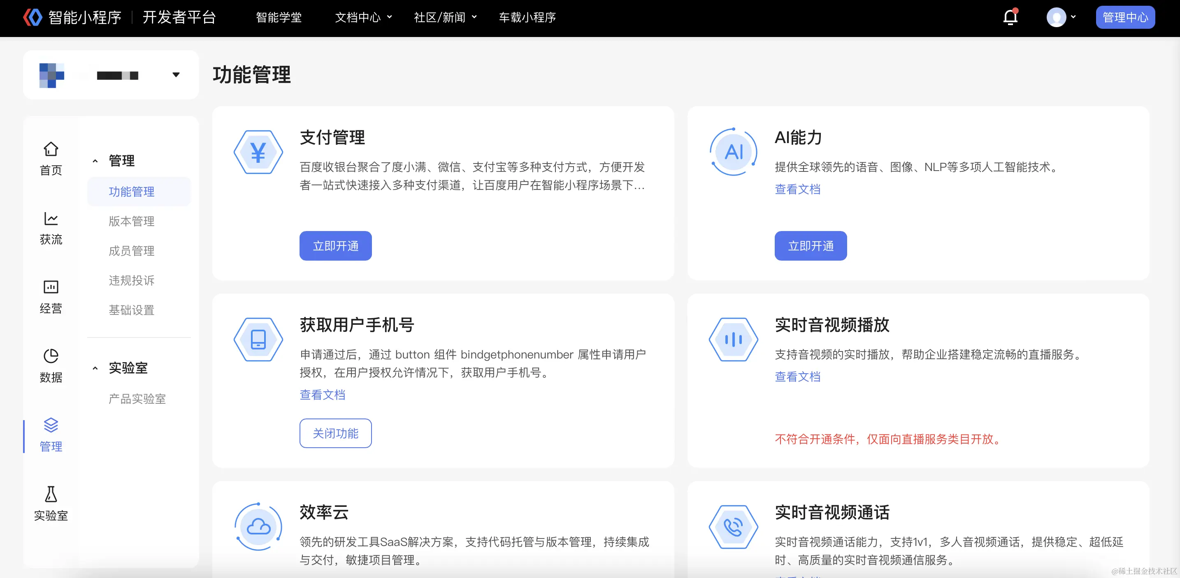Go to 版本管理 menu item
This screenshot has height=578, width=1180.
tap(132, 221)
